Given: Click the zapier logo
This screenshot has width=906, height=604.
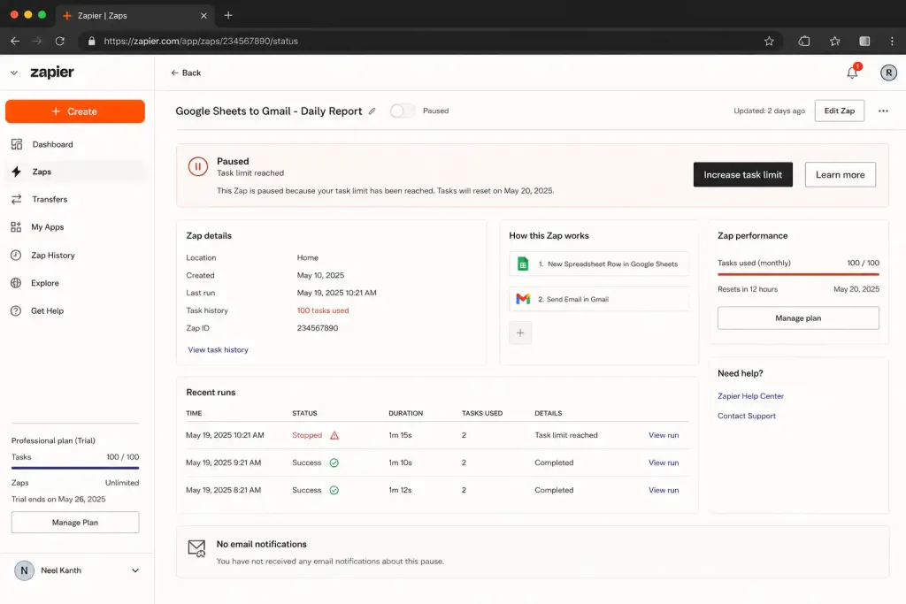Looking at the screenshot, I should (52, 73).
